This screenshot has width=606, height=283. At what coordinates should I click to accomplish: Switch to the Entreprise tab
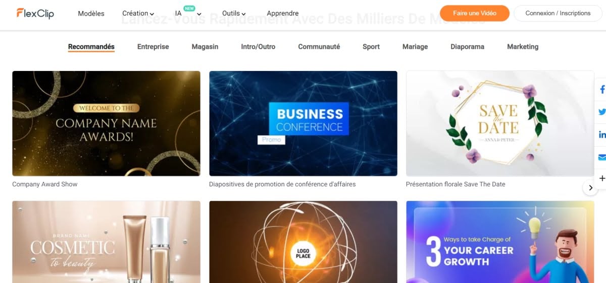(153, 46)
